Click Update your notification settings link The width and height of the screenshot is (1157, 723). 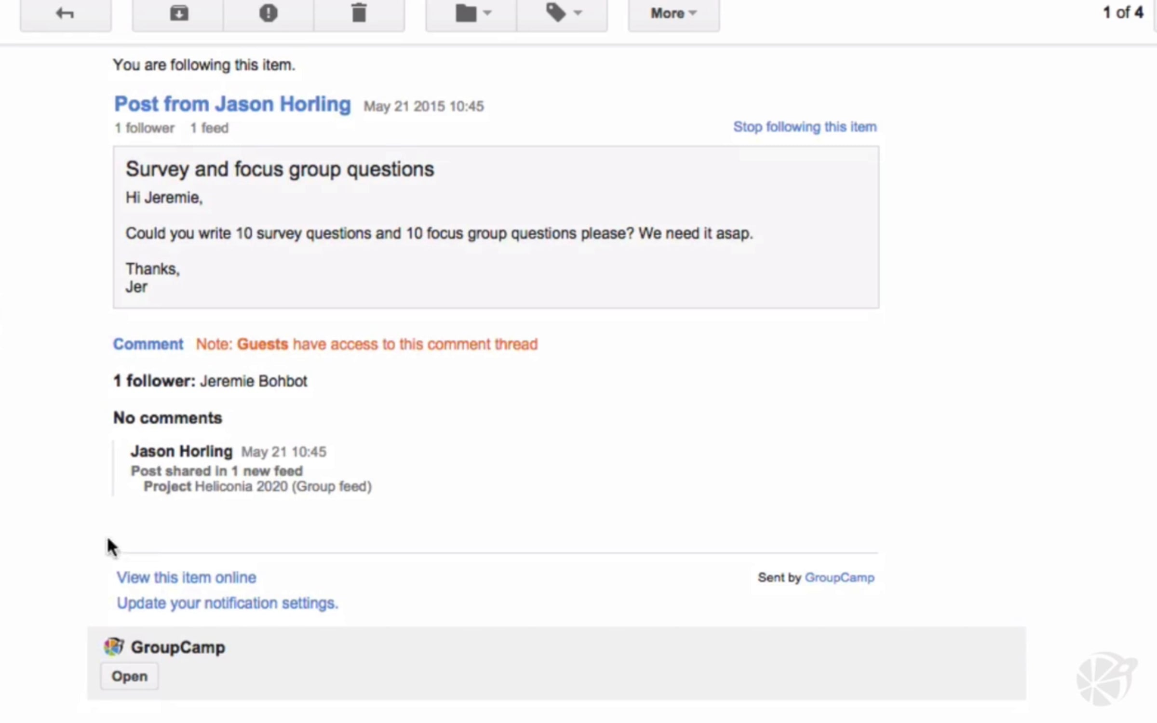(x=228, y=603)
